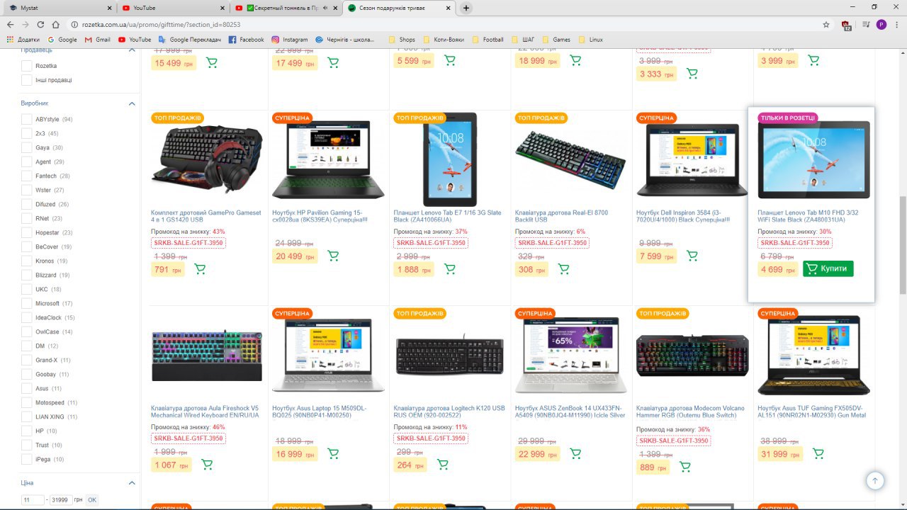
Task: Click the green Купити button
Action: (828, 268)
